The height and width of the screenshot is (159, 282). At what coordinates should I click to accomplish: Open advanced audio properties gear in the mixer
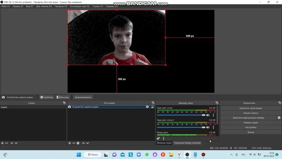pos(158,138)
